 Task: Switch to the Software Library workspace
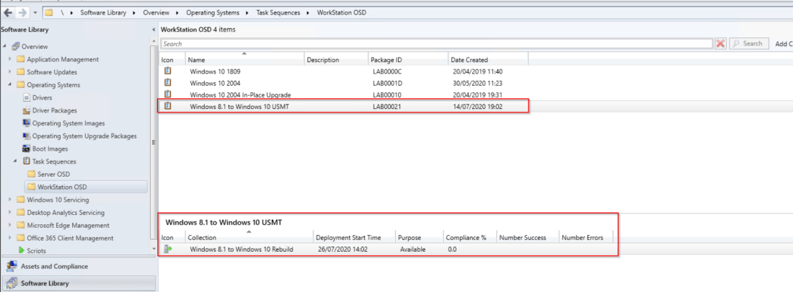coord(45,283)
